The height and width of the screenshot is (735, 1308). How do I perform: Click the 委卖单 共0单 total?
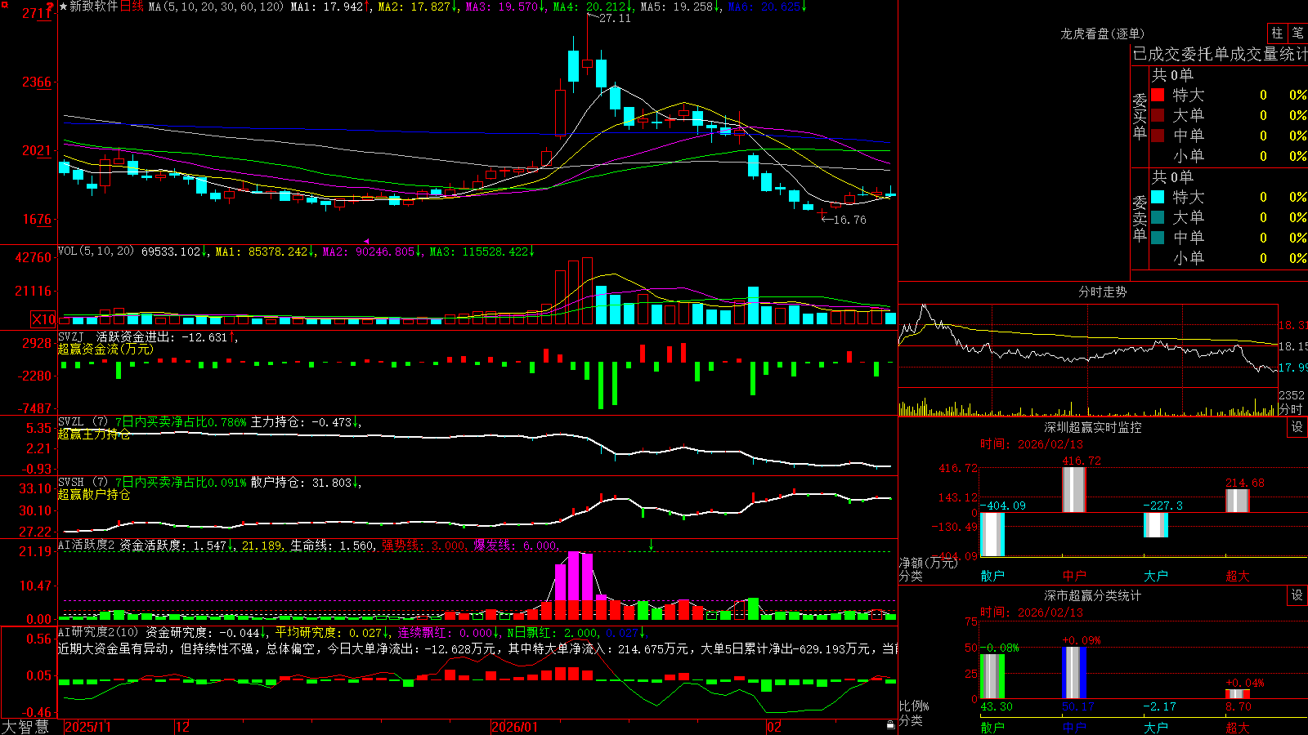coord(1172,176)
